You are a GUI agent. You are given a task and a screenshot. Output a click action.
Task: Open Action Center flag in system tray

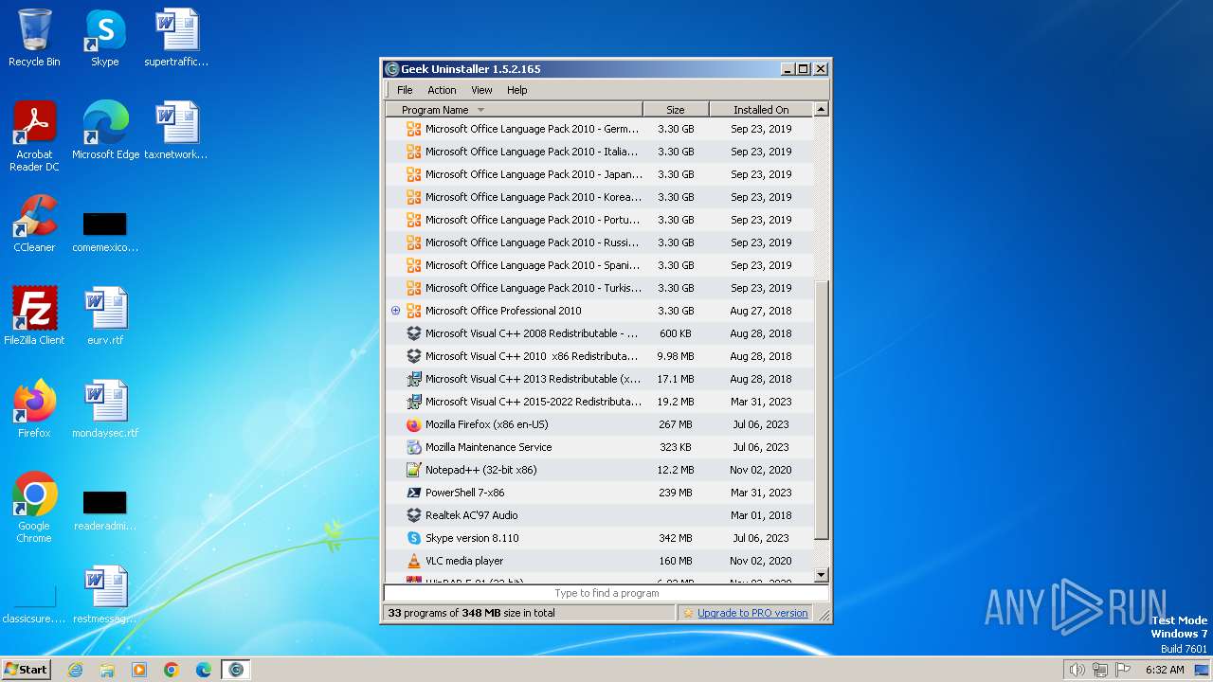[1123, 670]
